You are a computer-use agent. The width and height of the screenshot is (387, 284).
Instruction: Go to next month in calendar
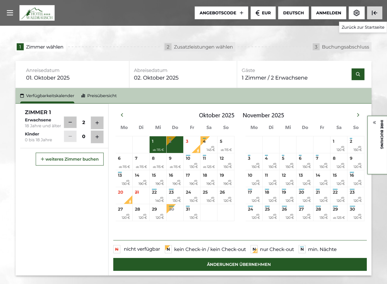[358, 115]
